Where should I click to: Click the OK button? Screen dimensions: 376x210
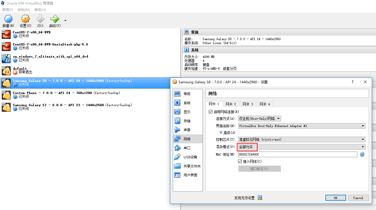(x=335, y=198)
